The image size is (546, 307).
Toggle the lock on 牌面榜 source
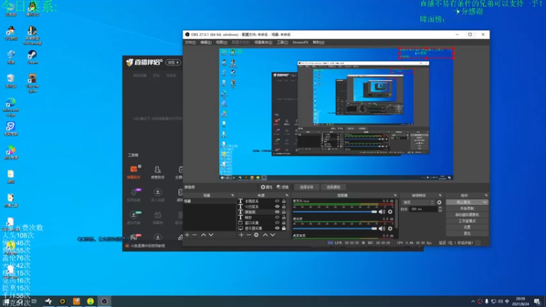pos(284,211)
